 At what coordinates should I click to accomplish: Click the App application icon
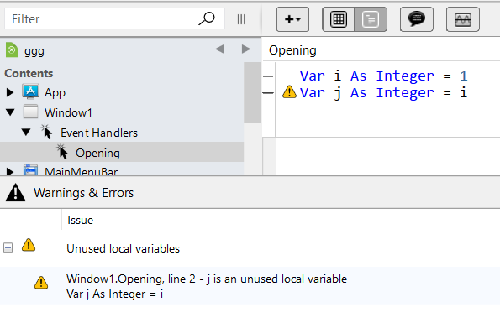(30, 91)
